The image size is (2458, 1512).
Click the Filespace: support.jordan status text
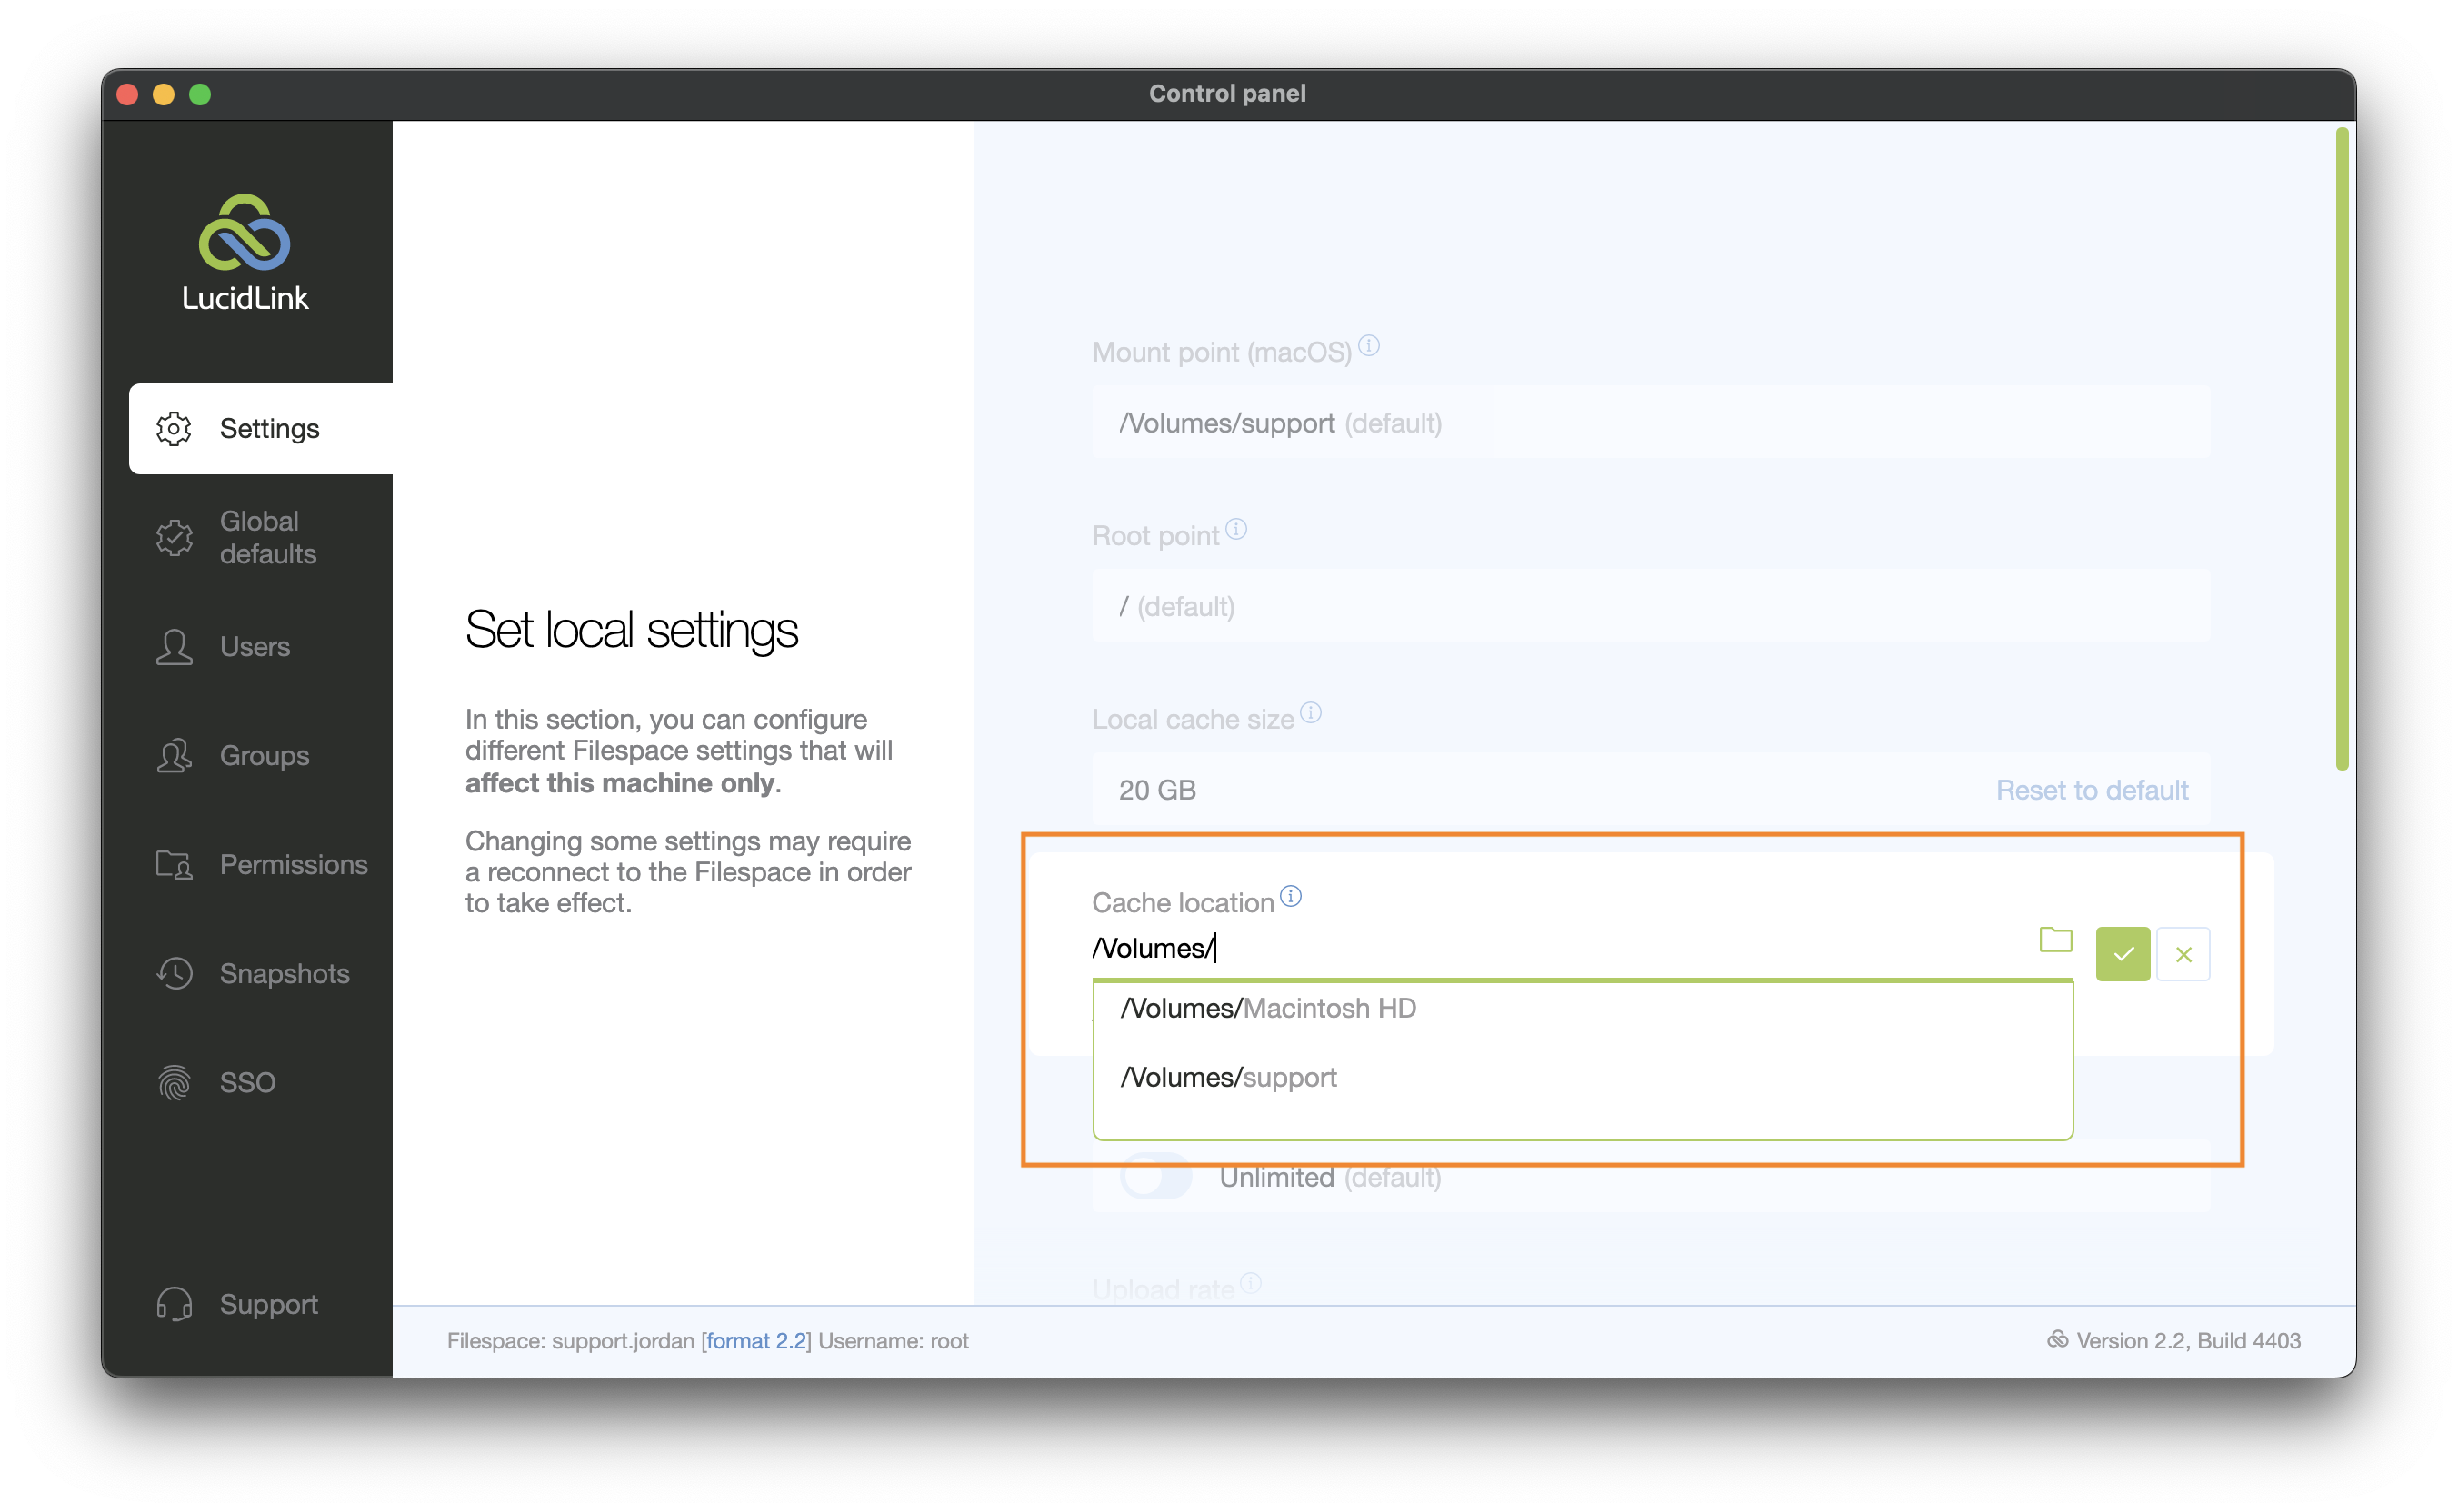pyautogui.click(x=570, y=1341)
